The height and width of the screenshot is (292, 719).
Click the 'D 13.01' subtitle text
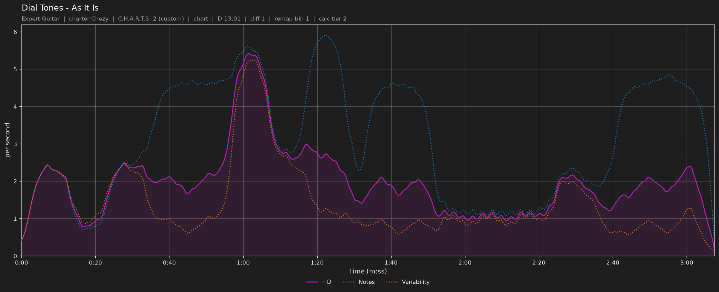pos(229,18)
